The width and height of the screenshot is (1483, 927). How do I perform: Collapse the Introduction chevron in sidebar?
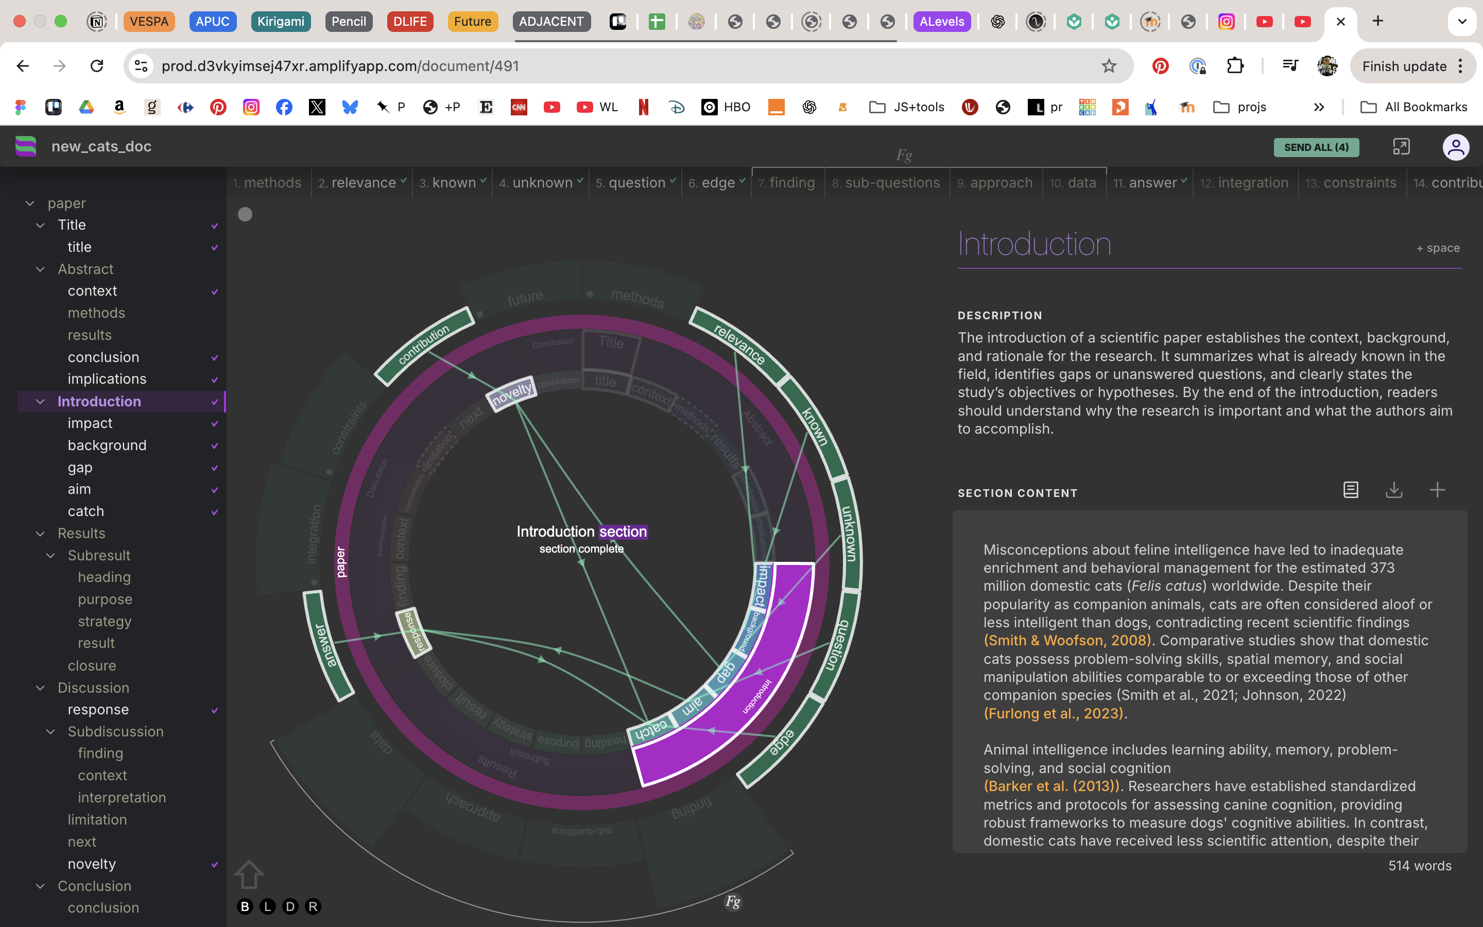click(41, 402)
